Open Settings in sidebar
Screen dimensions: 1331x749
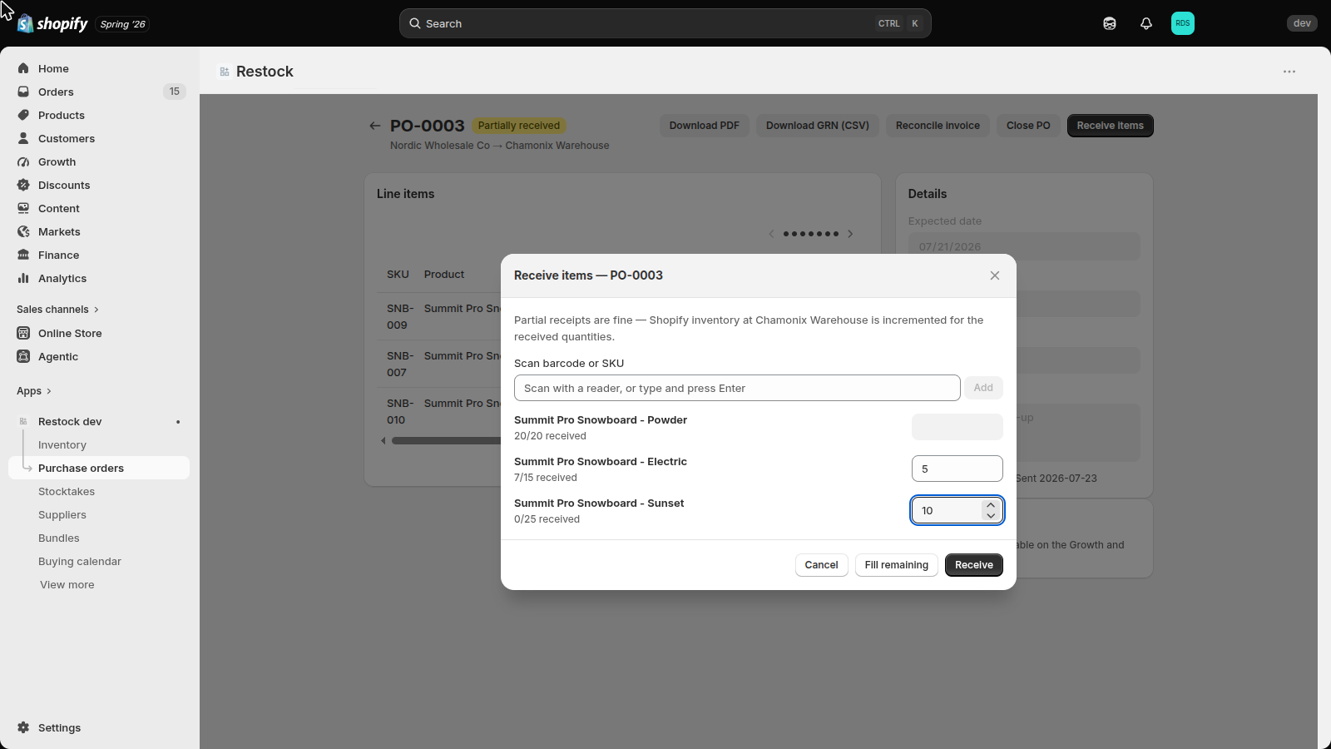99,727
